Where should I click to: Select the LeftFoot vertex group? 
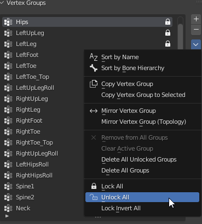(x=43, y=55)
